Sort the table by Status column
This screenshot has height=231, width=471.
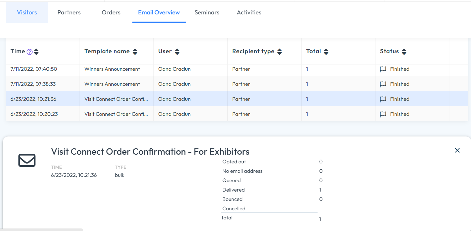404,51
